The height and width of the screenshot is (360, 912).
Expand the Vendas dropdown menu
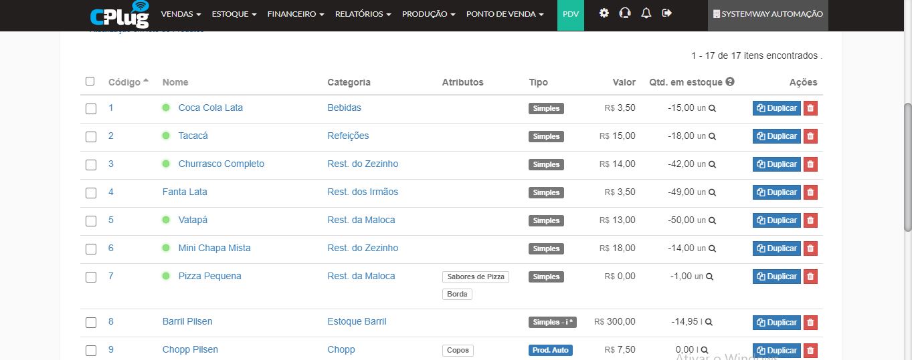(x=181, y=14)
